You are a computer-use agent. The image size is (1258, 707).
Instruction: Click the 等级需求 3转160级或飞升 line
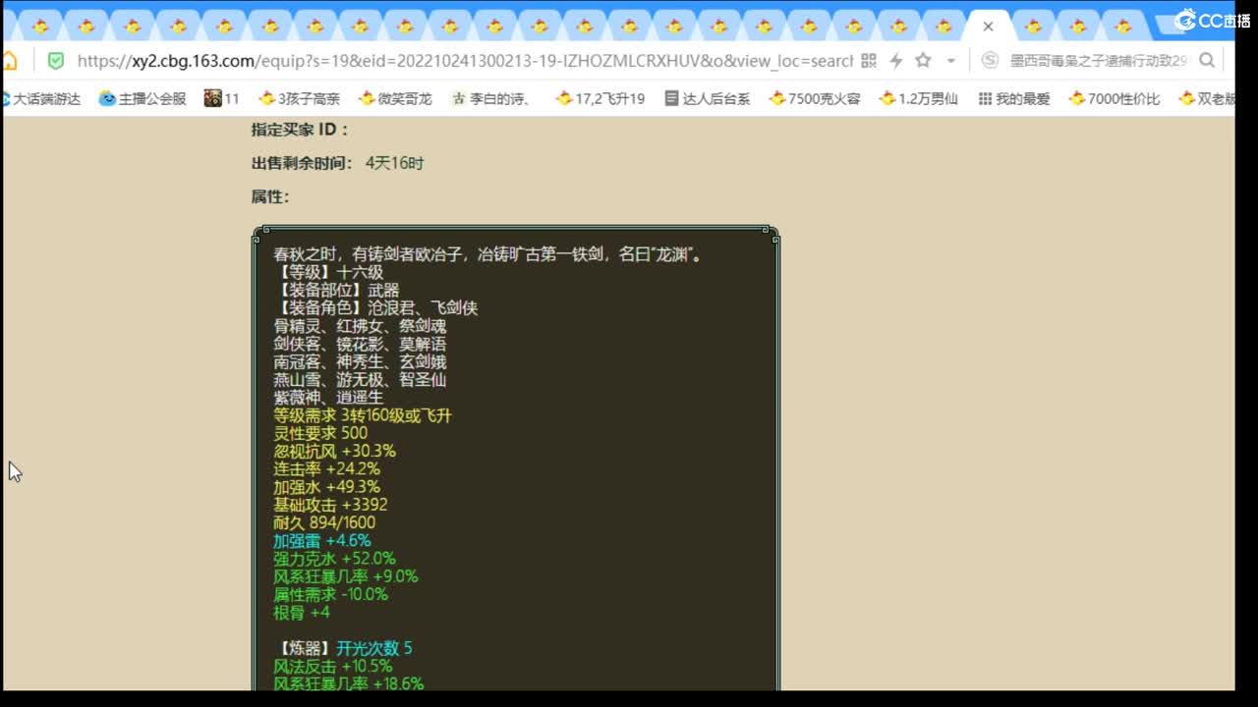363,415
